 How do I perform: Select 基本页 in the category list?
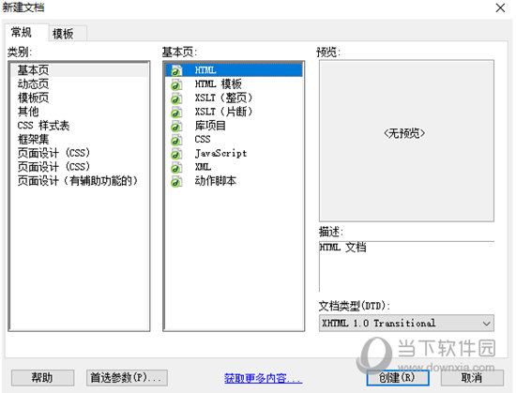click(x=79, y=70)
